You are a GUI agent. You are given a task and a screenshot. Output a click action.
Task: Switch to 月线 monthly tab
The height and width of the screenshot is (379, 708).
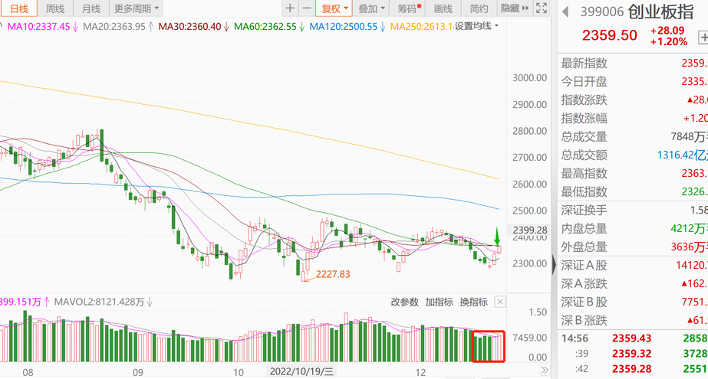click(x=91, y=8)
